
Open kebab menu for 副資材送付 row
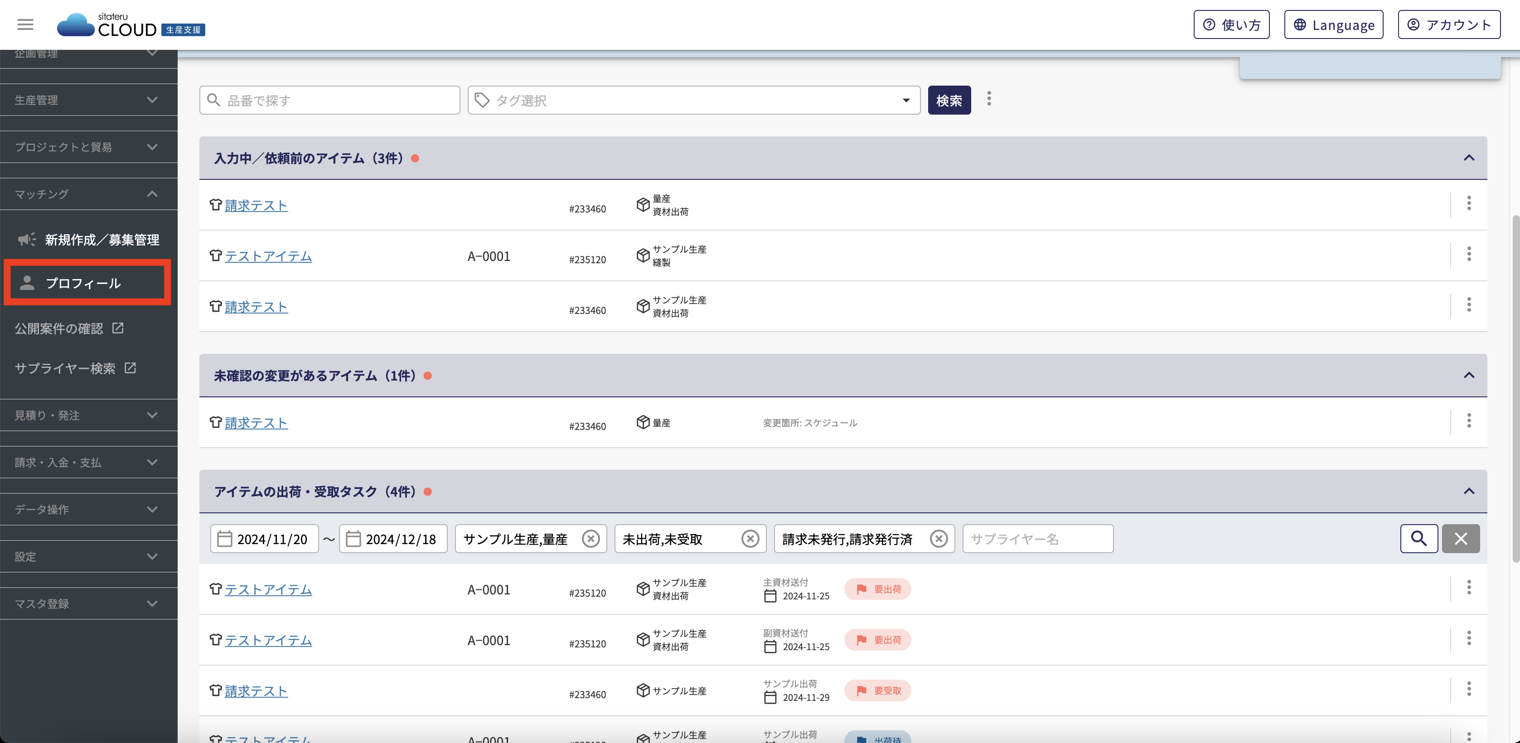1469,638
